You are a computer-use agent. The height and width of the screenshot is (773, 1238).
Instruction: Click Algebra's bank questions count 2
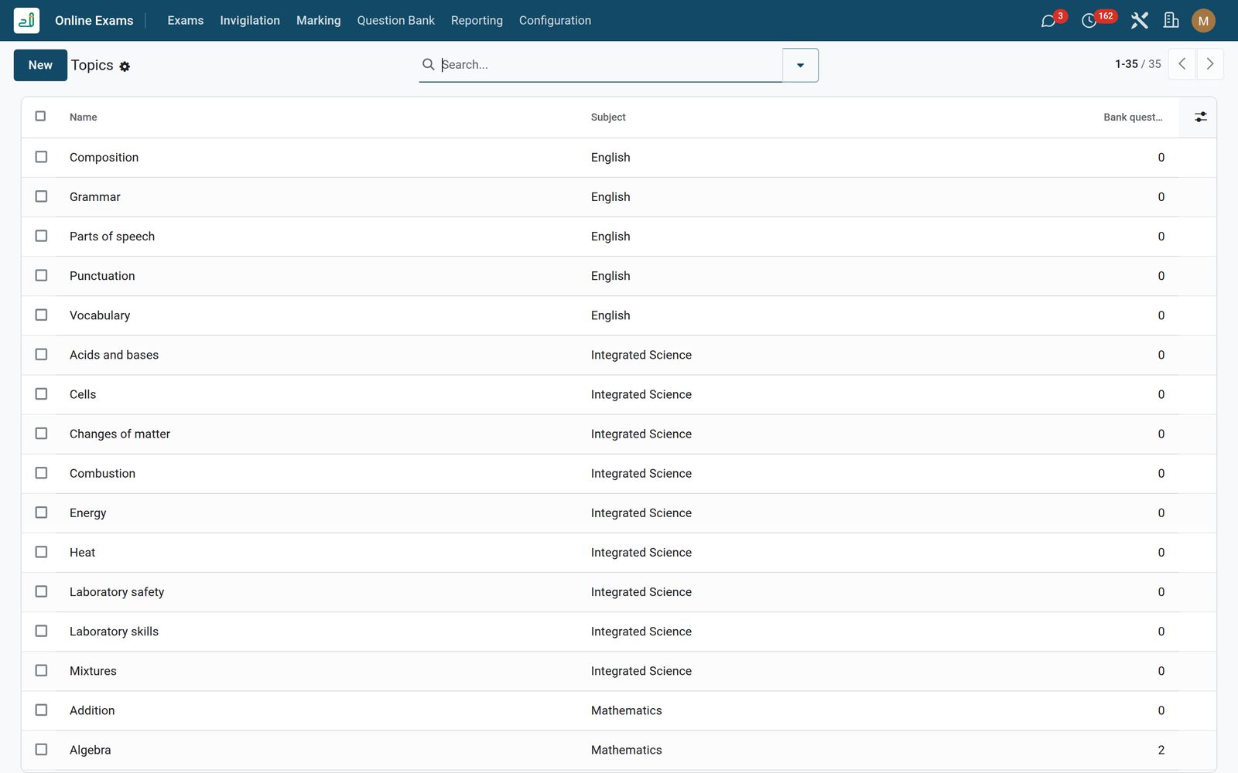(1161, 749)
